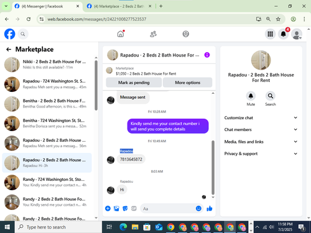Click the Mark as pending button
Viewport: 311px width, 233px height.
[x=134, y=83]
